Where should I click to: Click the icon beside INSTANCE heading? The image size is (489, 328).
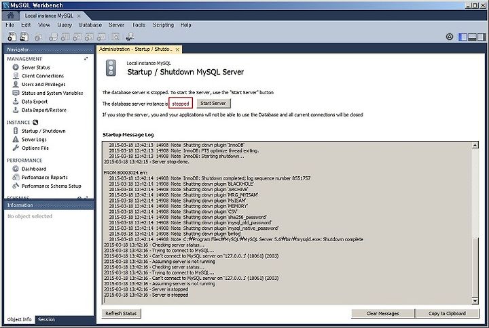35,122
